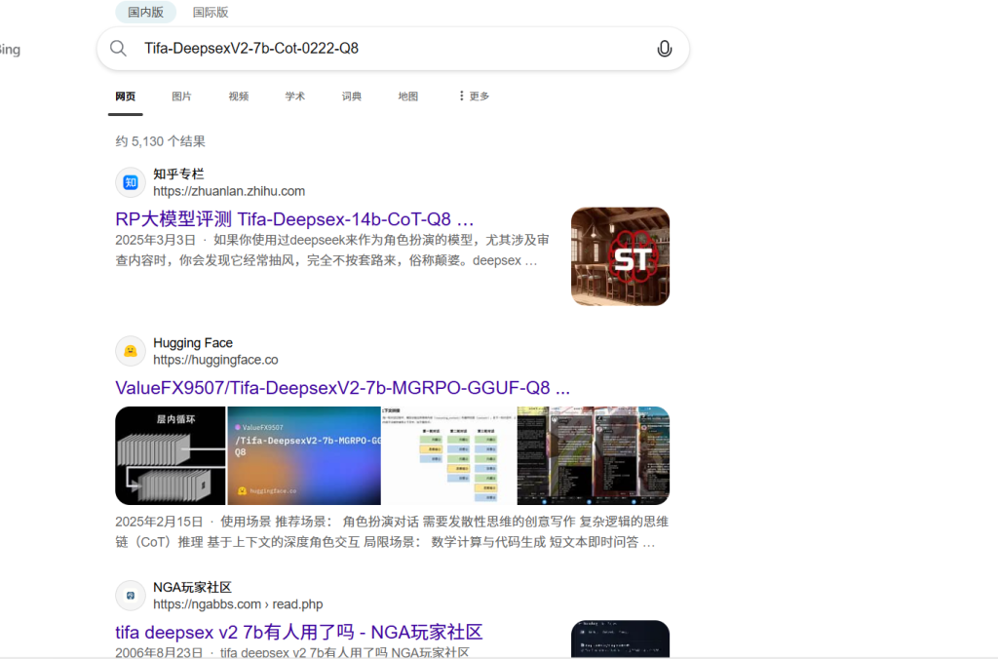The width and height of the screenshot is (998, 659).
Task: Open the 更多 three-dot menu
Action: tap(474, 97)
